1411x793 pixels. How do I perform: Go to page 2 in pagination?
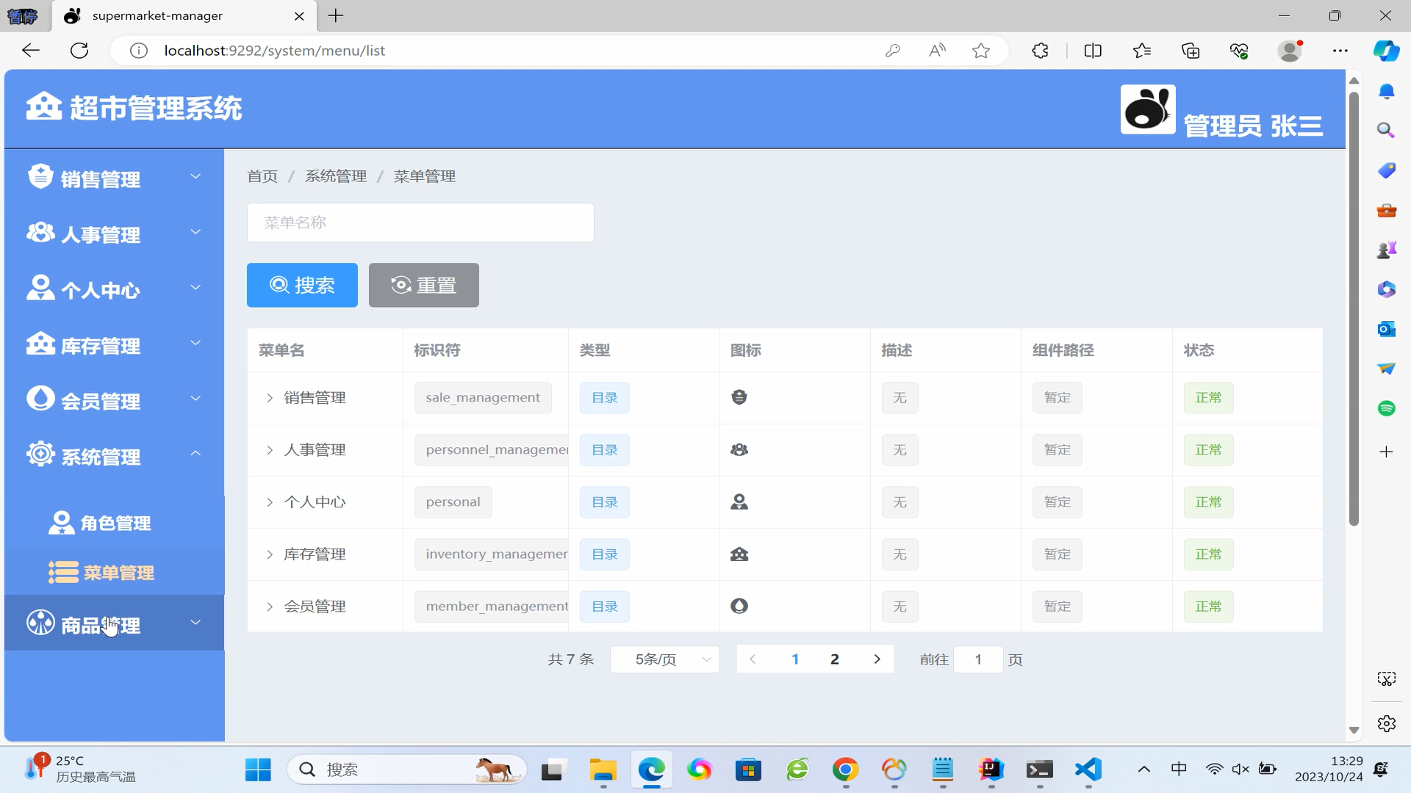834,659
